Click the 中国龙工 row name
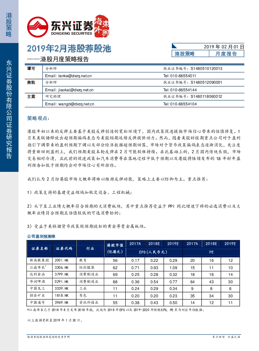This screenshot has height=351, width=259. point(37,288)
